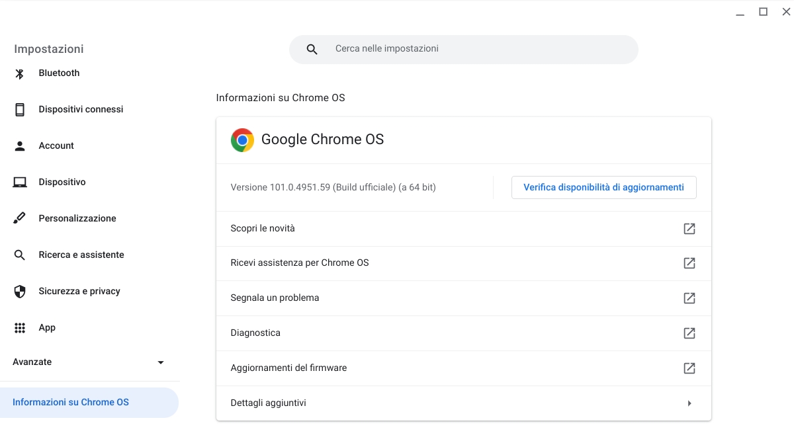
Task: Click the Impostazioni heading
Action: click(48, 49)
